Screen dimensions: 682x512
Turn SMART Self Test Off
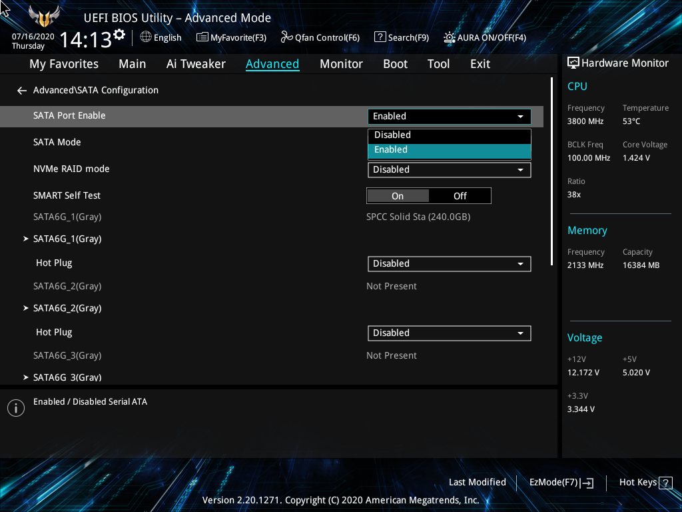point(460,196)
